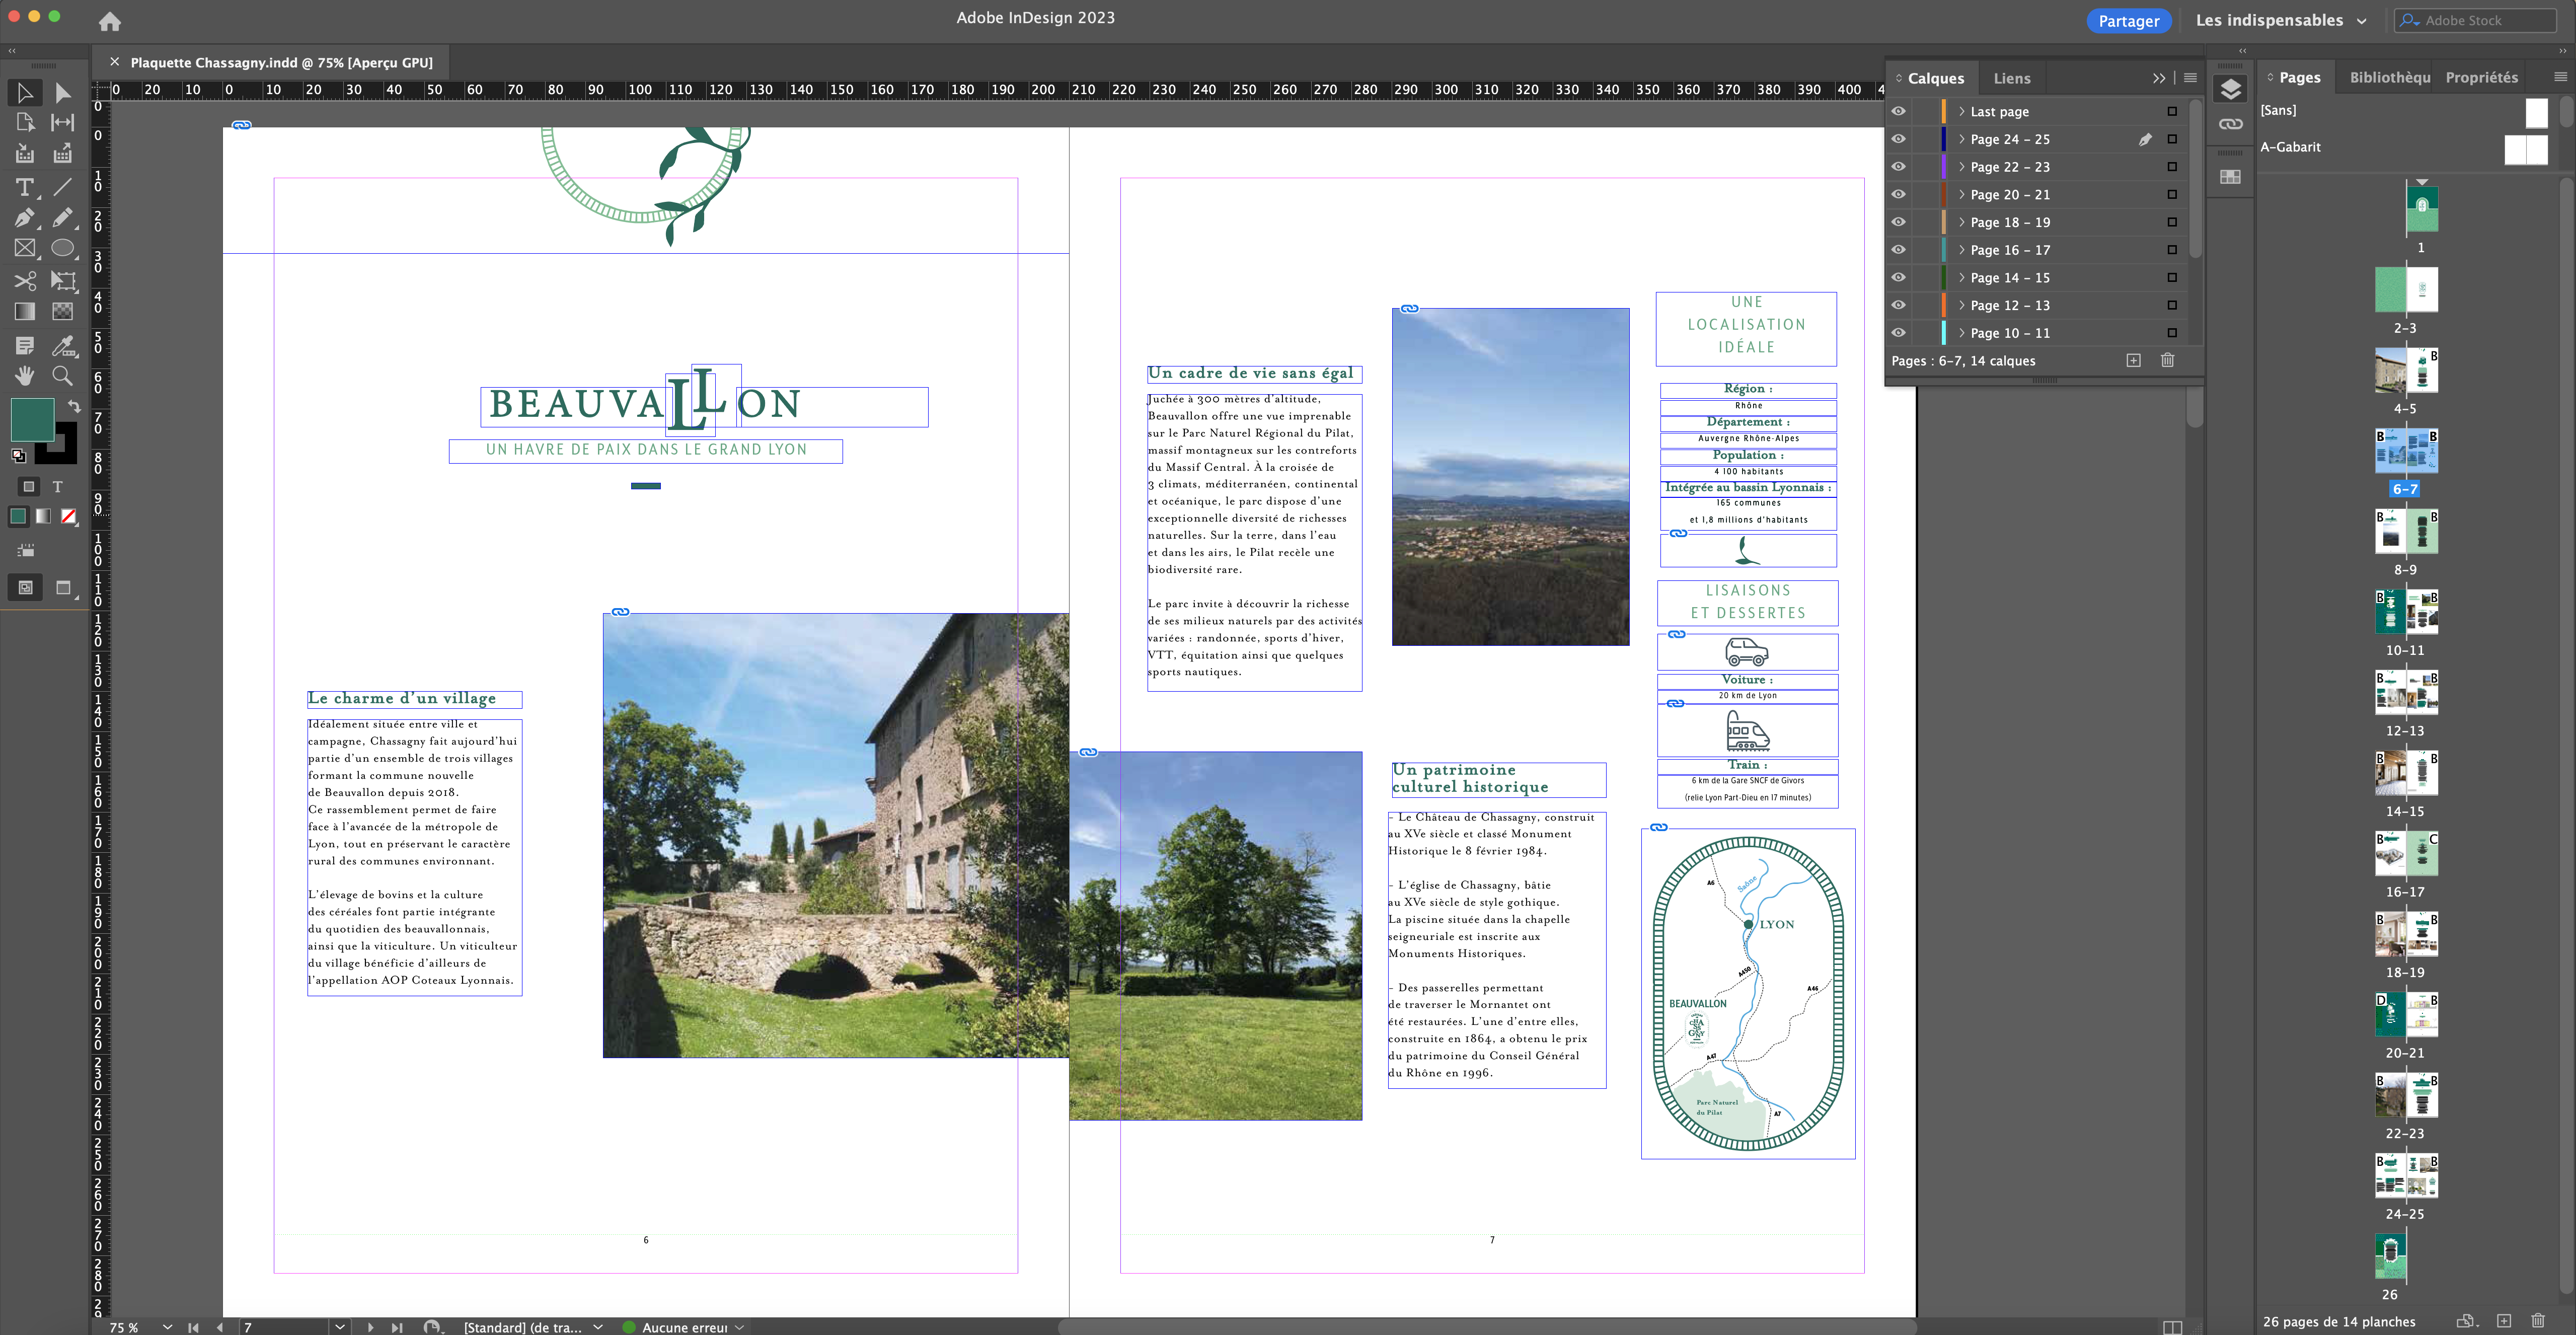Click the green fill color swatch
Image resolution: width=2576 pixels, height=1335 pixels.
point(32,419)
